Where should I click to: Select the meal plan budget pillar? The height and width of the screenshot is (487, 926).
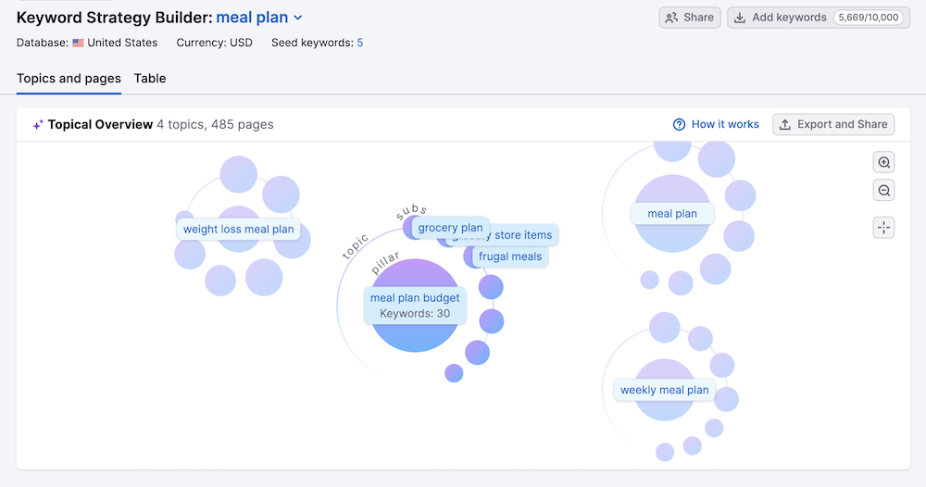[415, 306]
